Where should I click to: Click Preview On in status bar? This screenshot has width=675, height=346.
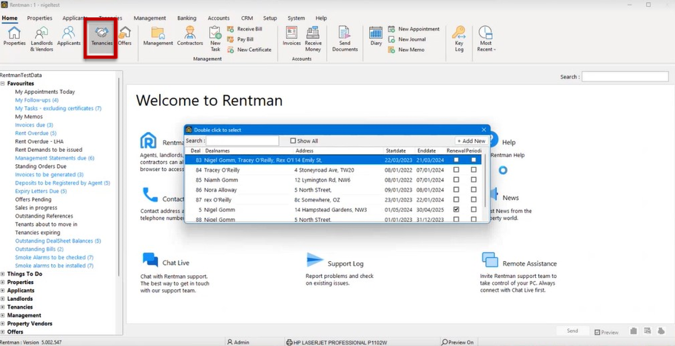(x=457, y=342)
